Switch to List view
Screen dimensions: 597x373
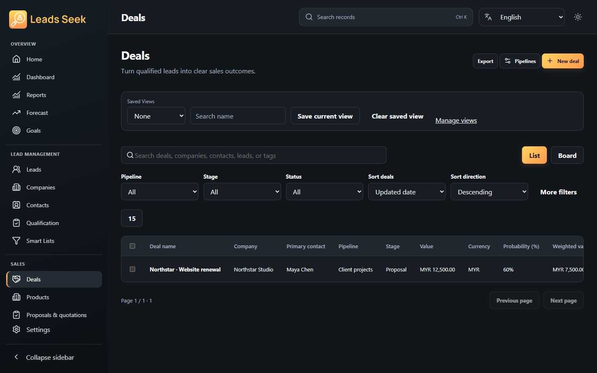pos(534,155)
